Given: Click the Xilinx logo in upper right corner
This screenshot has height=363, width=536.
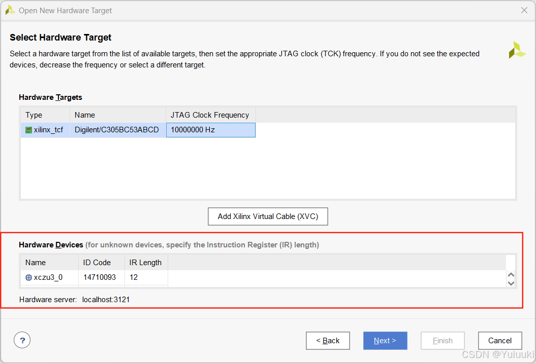Looking at the screenshot, I should pos(517,50).
